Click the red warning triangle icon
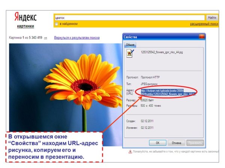This screenshot has height=168, width=225. [130, 152]
